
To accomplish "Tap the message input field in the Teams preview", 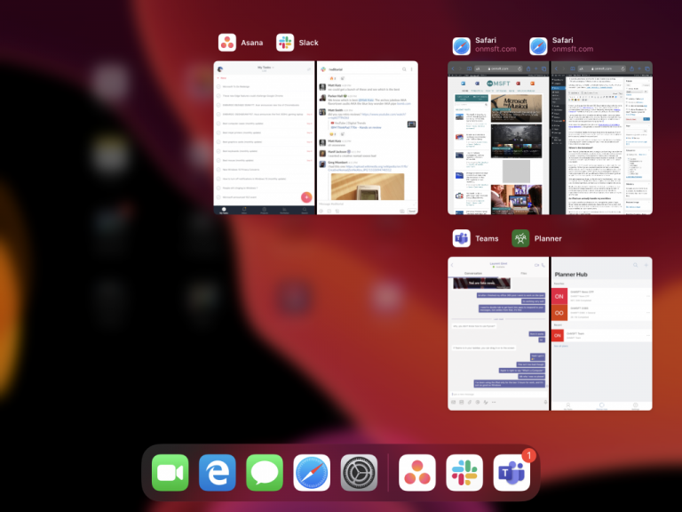I will coord(498,394).
